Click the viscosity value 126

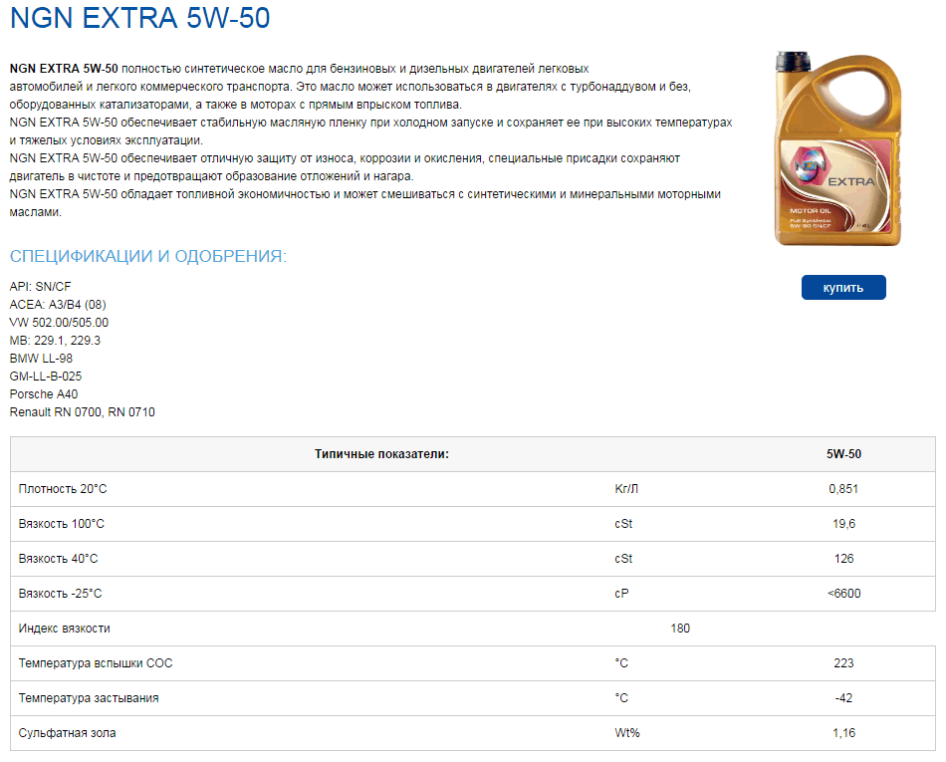[843, 559]
